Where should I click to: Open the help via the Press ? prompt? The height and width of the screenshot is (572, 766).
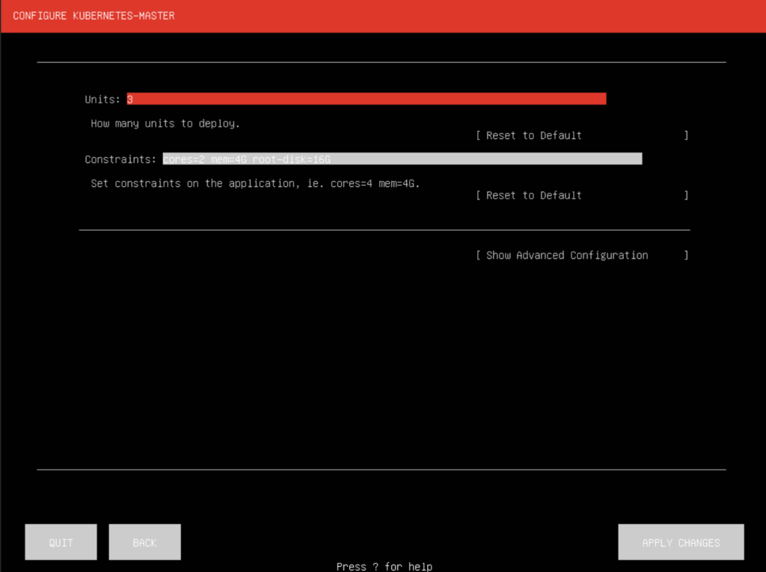point(384,566)
